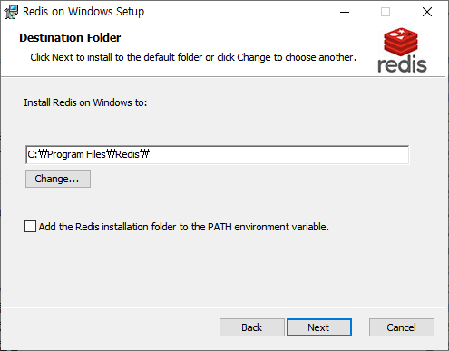Close the Redis setup dialog

tap(427, 12)
